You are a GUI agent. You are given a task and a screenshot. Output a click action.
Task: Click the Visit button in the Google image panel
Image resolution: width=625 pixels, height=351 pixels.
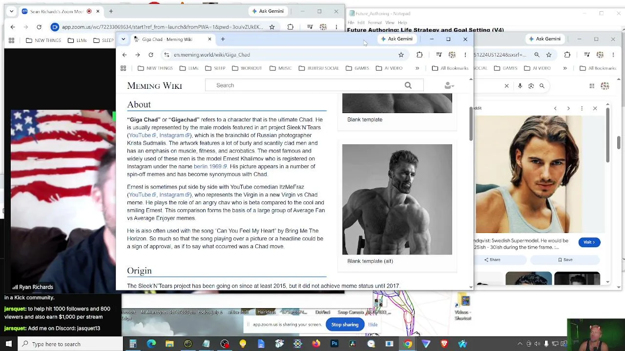(x=589, y=242)
